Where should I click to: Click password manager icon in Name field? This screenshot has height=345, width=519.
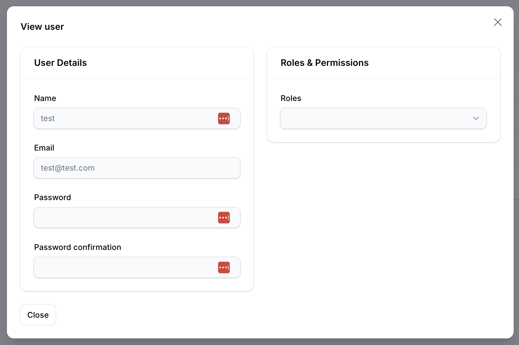coord(224,119)
